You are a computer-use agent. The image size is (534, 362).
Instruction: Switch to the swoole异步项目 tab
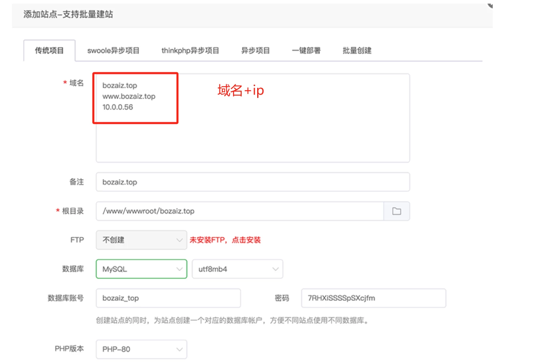113,51
